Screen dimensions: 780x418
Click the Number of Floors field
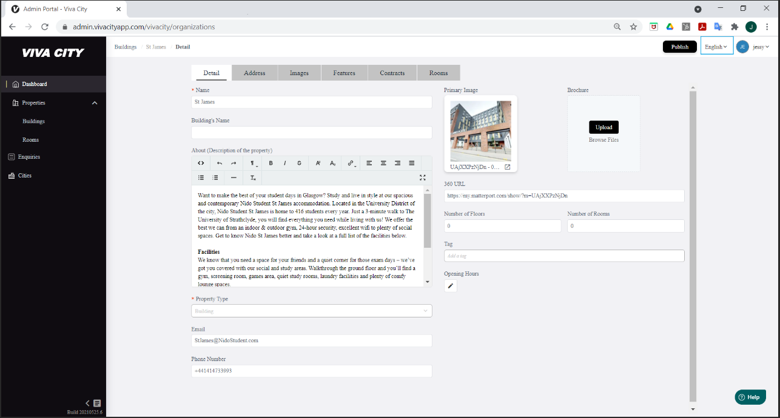click(x=503, y=226)
